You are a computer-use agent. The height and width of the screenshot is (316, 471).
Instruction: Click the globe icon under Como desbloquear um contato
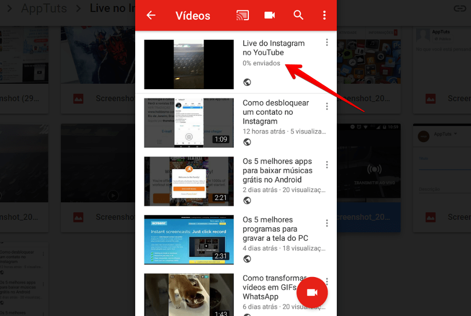point(247,142)
